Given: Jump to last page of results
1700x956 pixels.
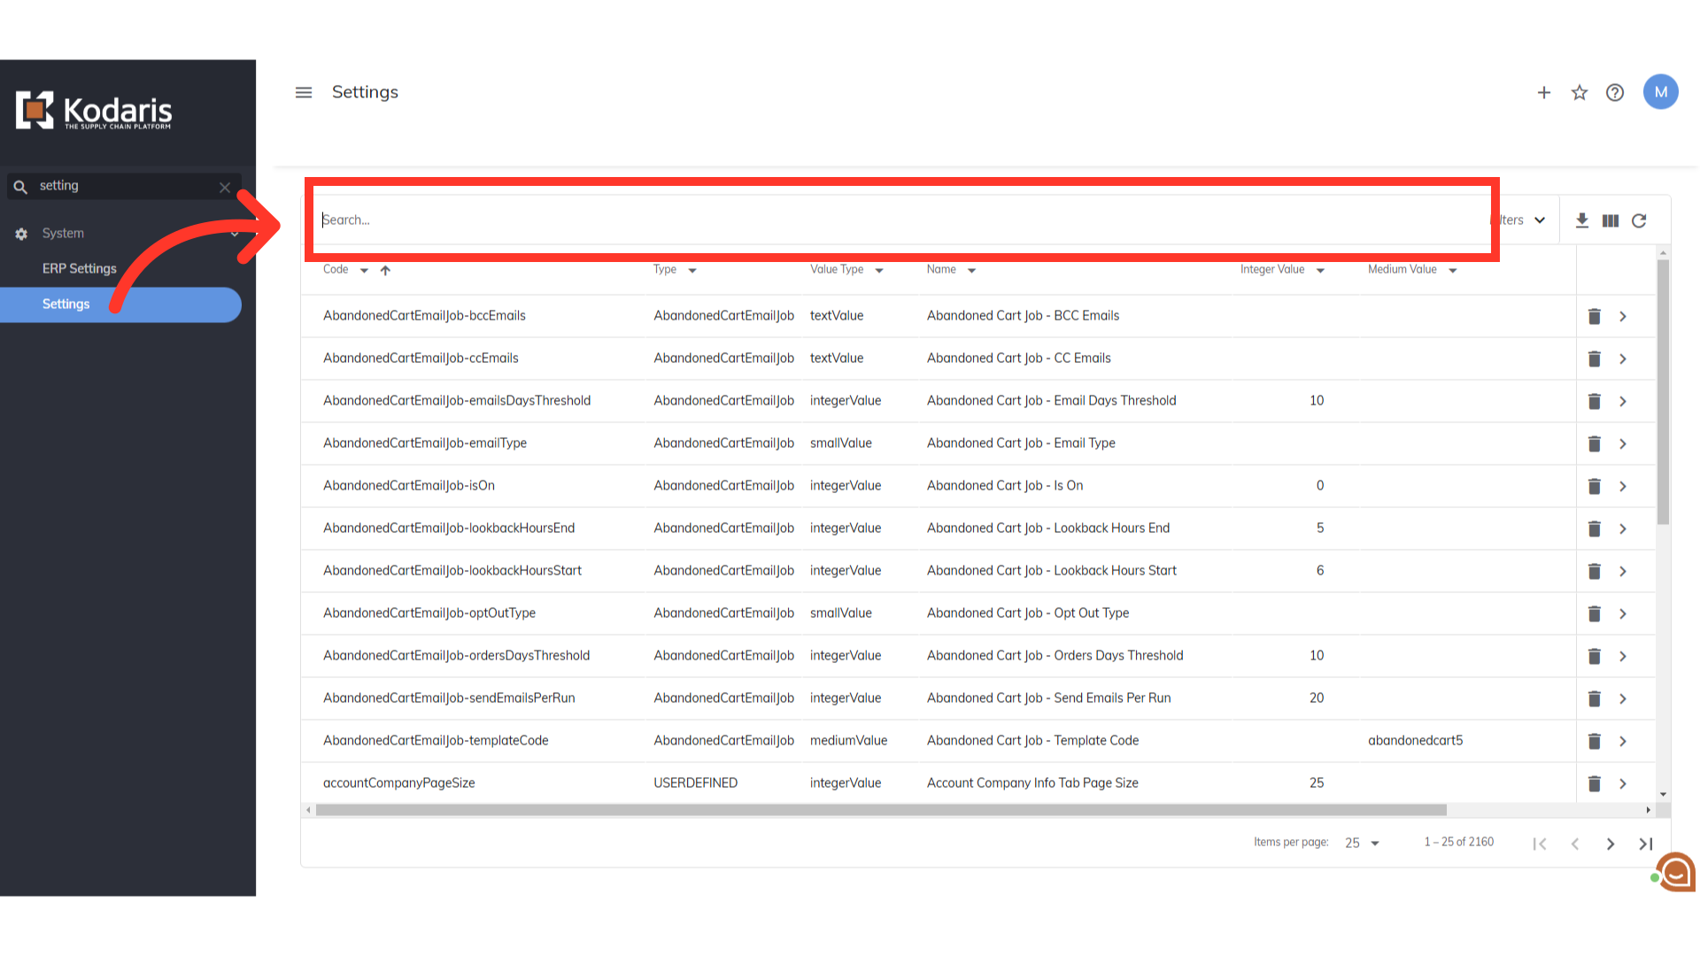Looking at the screenshot, I should pos(1646,844).
